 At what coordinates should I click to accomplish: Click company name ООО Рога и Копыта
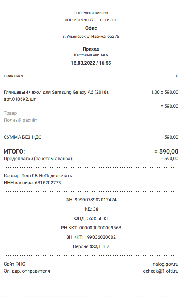[x=91, y=13]
